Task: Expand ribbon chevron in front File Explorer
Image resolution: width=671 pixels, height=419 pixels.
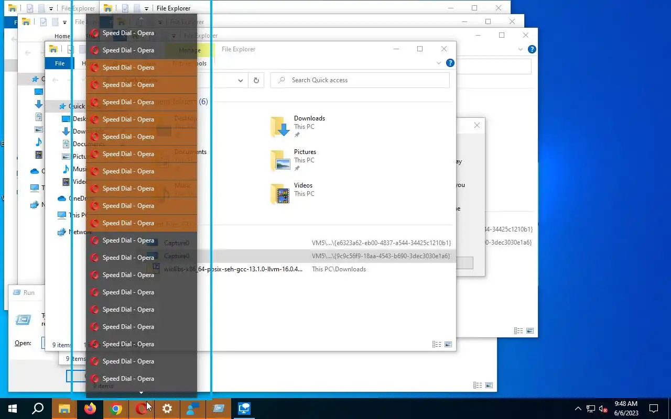Action: pyautogui.click(x=439, y=63)
